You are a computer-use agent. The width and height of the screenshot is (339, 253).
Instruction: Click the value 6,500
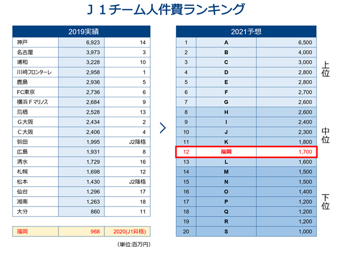coord(305,43)
